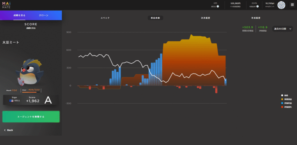Click the 535,382円 FX margin balance

(235, 3)
